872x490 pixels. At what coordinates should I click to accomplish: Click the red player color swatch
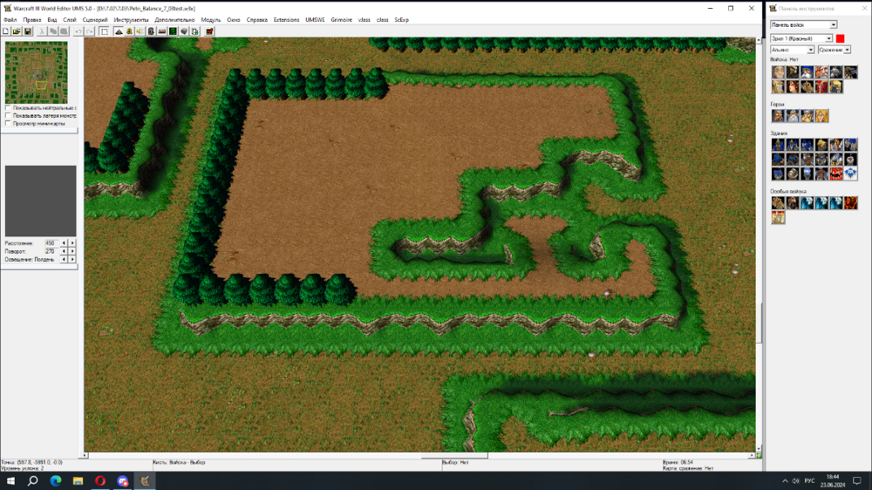pos(840,38)
